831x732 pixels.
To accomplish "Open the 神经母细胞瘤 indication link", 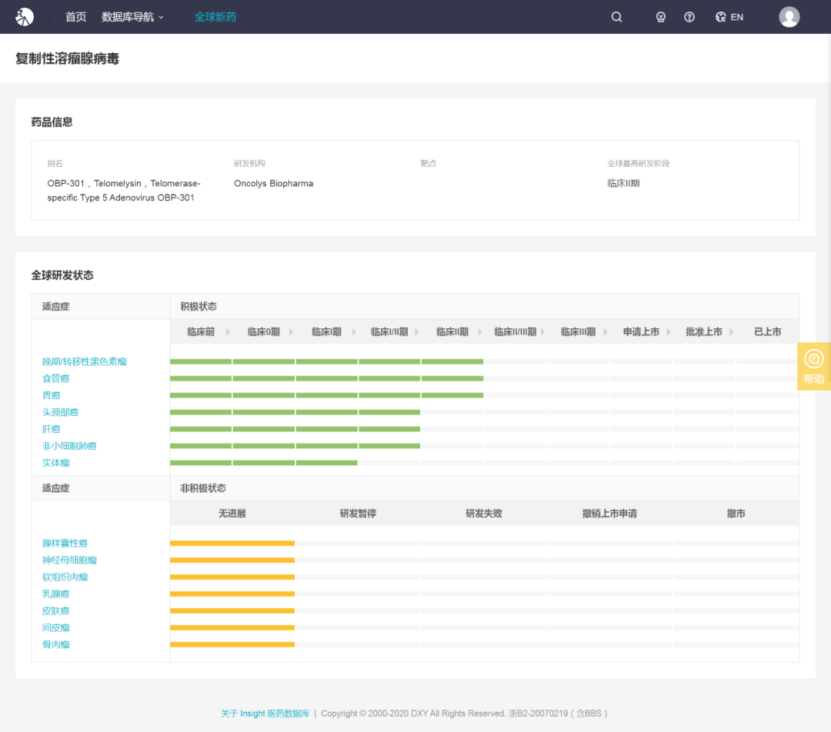I will tap(69, 561).
